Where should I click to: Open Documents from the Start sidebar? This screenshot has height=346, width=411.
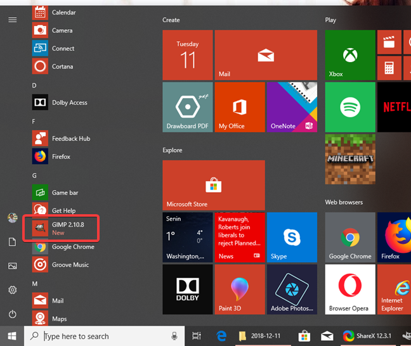(12, 241)
